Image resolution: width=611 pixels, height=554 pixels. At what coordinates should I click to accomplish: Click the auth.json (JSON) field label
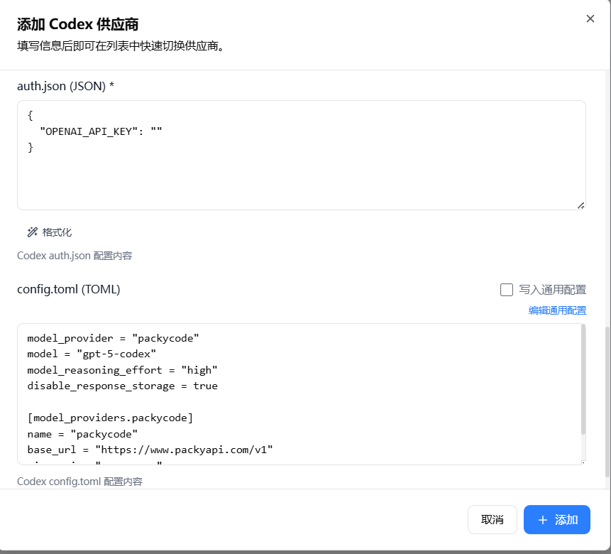click(x=65, y=86)
